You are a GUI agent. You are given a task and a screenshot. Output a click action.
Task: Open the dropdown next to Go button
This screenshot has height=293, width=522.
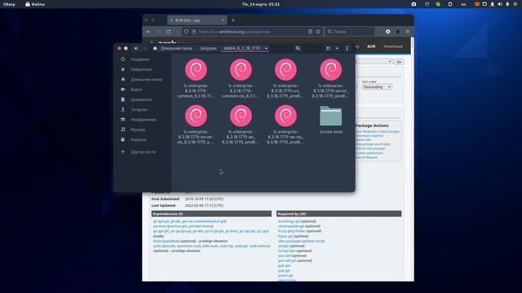tap(374, 62)
